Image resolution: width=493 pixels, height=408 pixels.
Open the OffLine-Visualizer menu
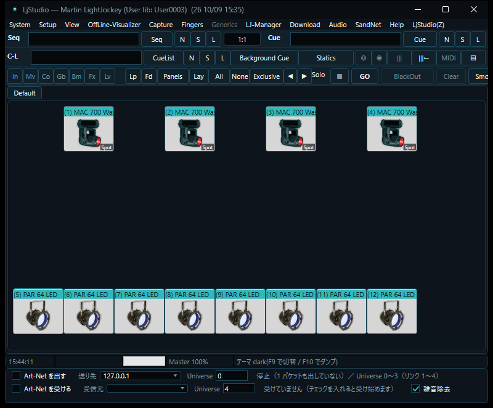click(114, 25)
